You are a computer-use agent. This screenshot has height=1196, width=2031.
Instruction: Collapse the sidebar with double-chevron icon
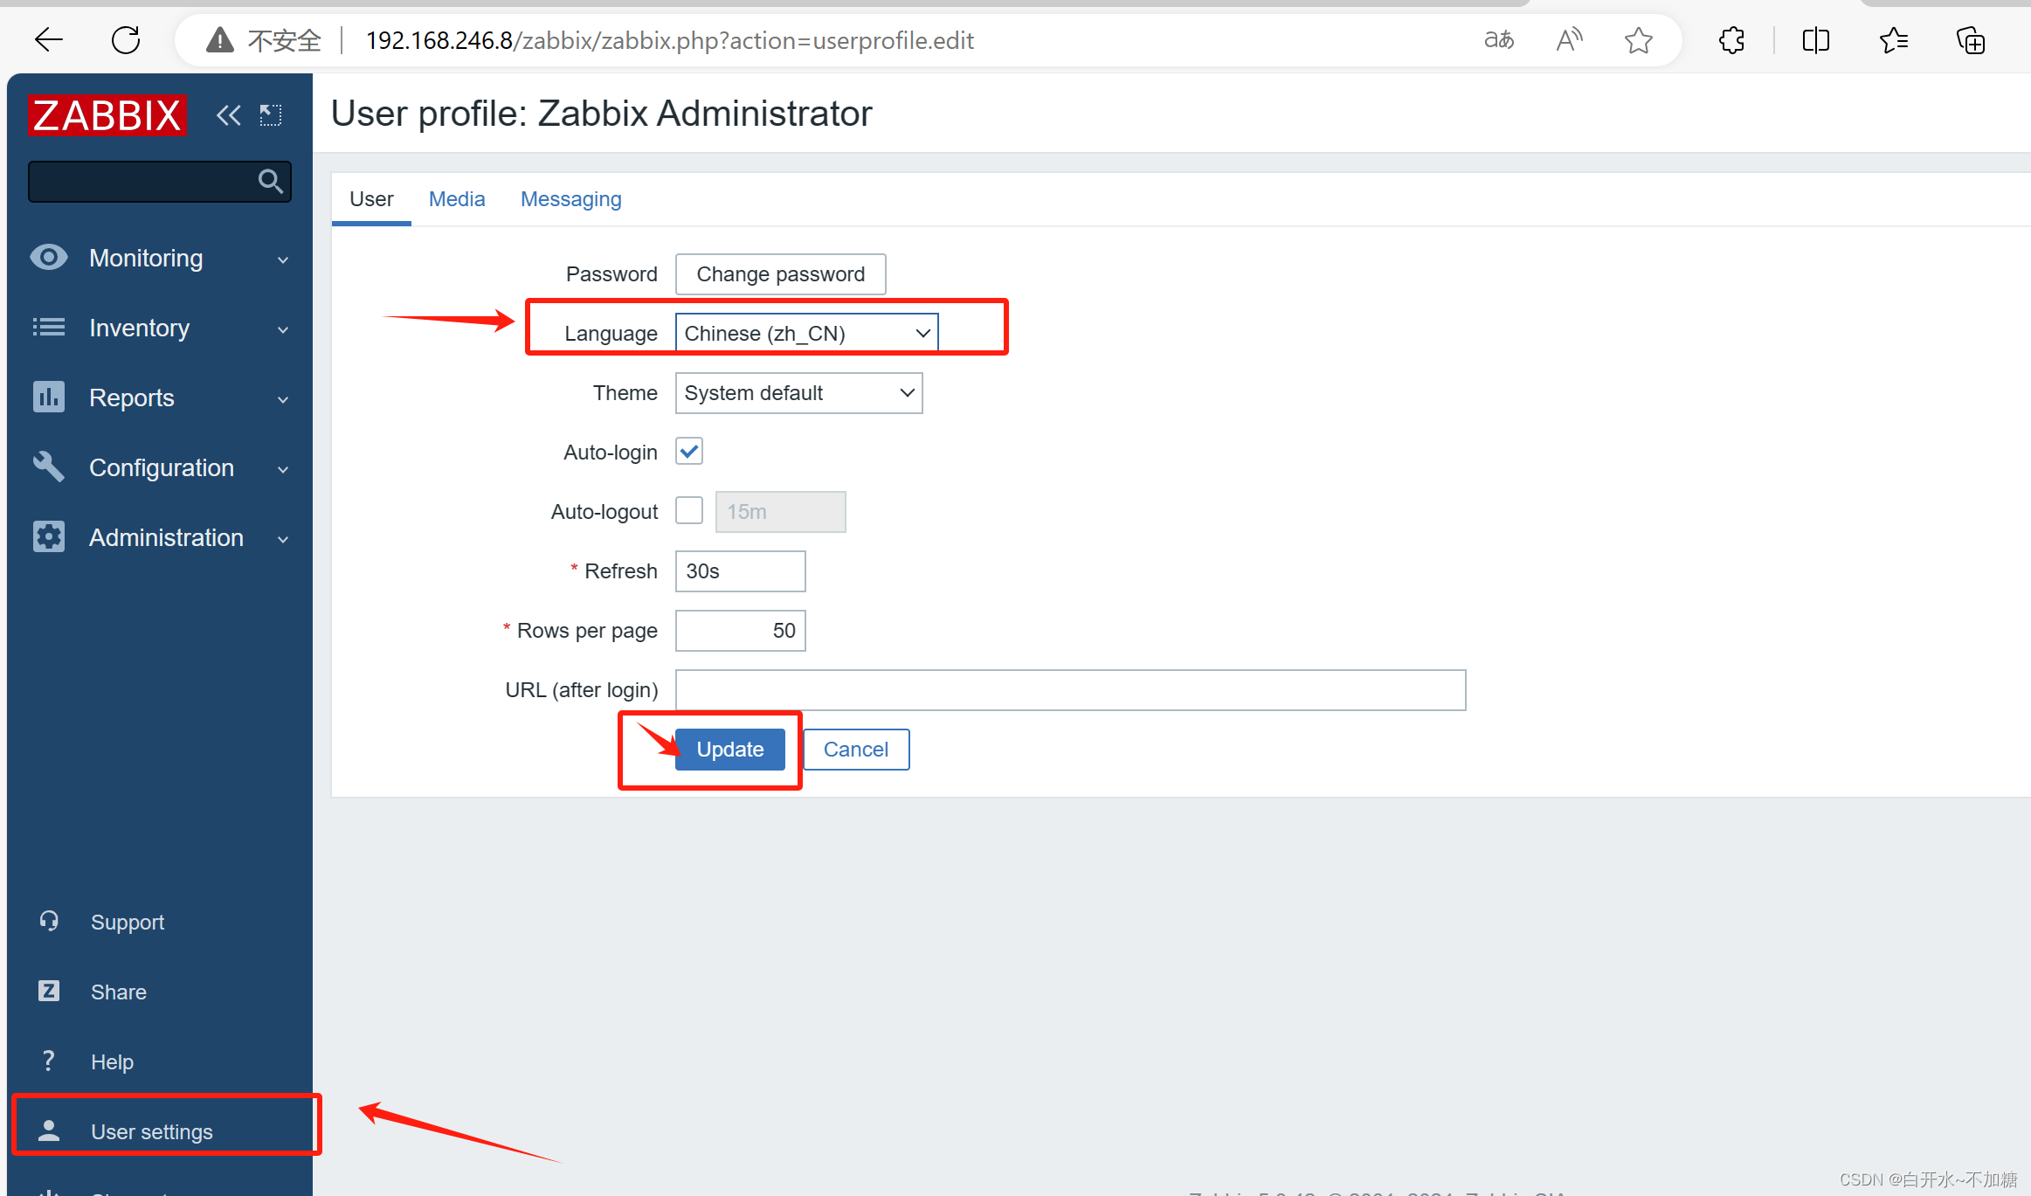click(229, 114)
